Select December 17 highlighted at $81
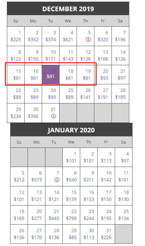 (x=51, y=75)
